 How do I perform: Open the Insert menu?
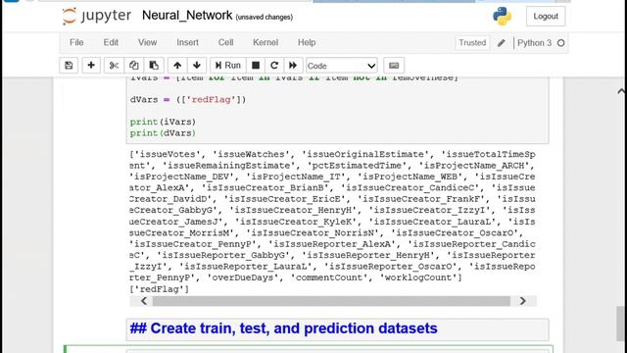click(x=187, y=42)
